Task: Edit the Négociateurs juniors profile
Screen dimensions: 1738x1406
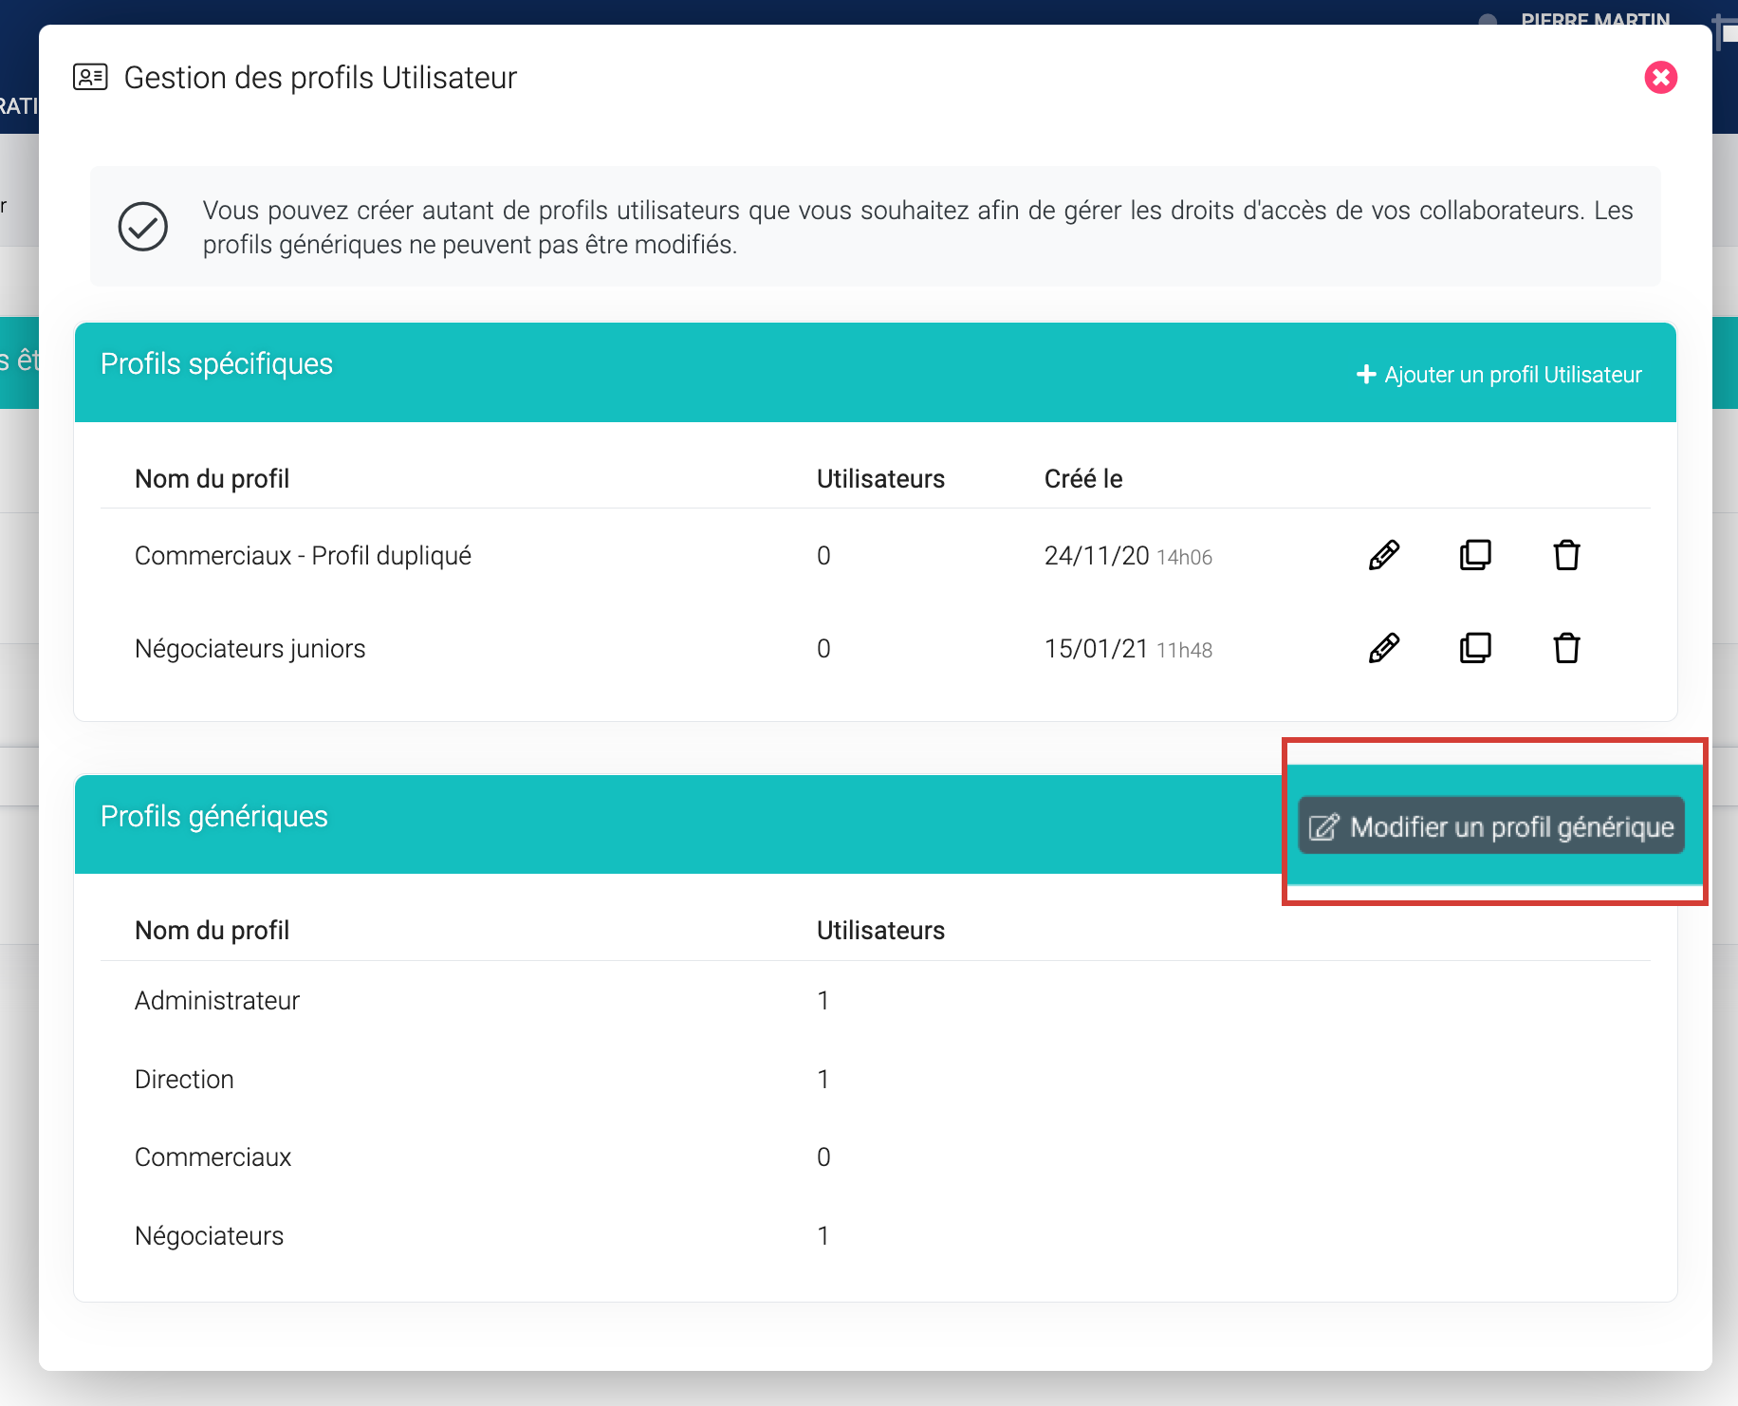Action: pos(1383,648)
